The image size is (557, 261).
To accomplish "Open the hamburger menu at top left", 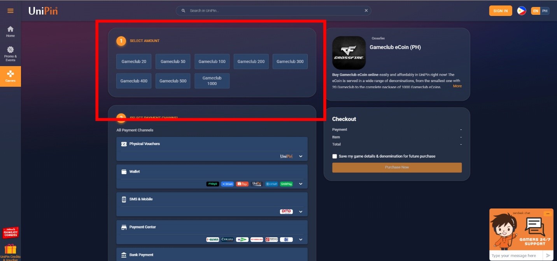I will (x=10, y=11).
